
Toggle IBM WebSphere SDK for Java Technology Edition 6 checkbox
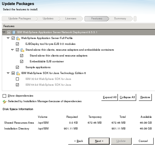[x=13, y=73]
